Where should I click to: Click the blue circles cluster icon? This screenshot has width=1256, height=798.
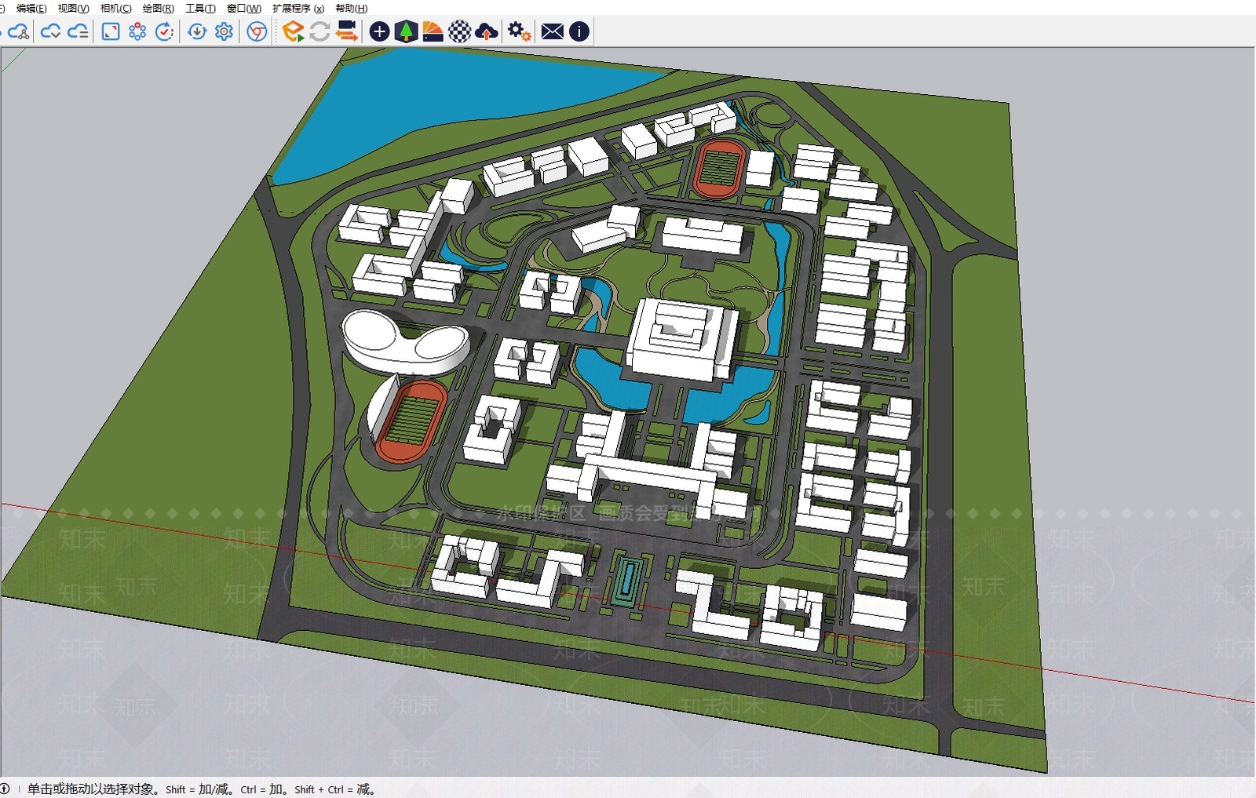pyautogui.click(x=137, y=31)
